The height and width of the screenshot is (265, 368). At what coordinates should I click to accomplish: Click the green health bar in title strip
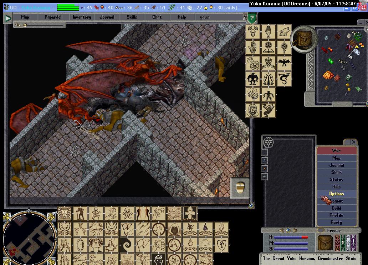coord(68,7)
